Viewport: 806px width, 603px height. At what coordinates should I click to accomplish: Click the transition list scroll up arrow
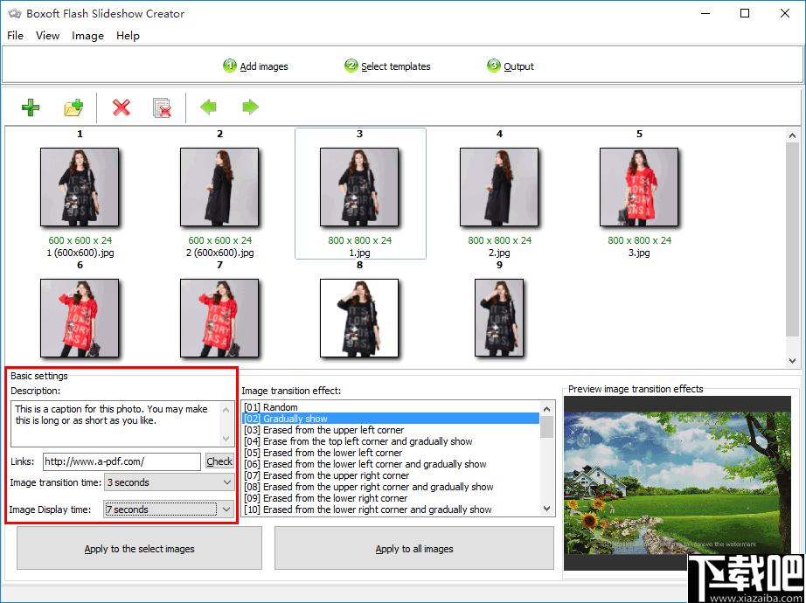[x=547, y=409]
